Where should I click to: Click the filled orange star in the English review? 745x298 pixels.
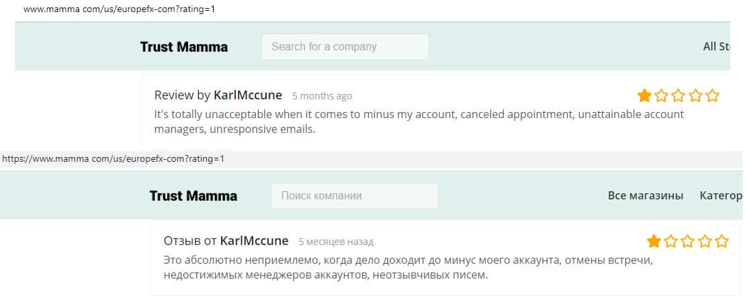[x=644, y=95]
